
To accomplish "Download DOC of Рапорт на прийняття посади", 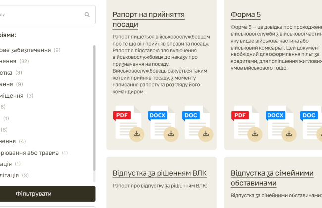I will point(198,124).
